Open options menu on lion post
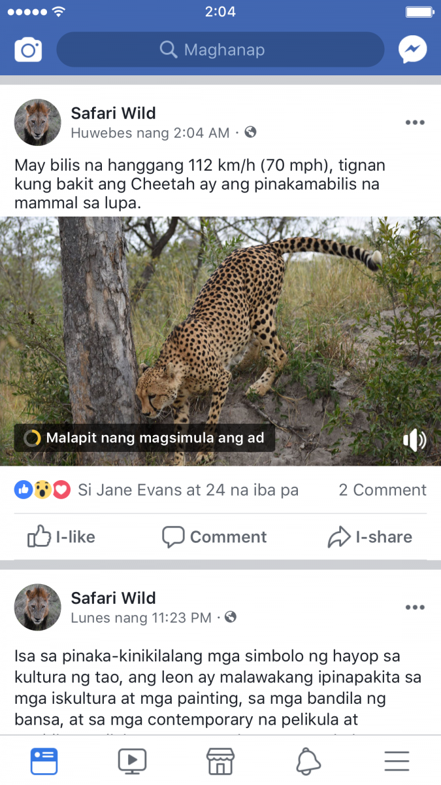 click(x=415, y=607)
